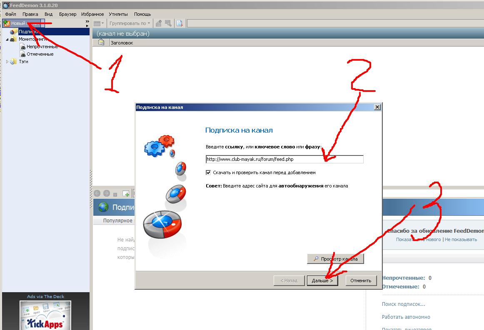Screen dimensions: 484x330
Task: Open the Помощь menu
Action: pyautogui.click(x=142, y=14)
